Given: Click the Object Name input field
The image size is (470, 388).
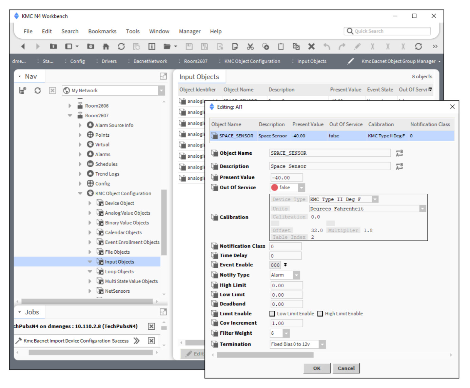Looking at the screenshot, I should pos(330,153).
